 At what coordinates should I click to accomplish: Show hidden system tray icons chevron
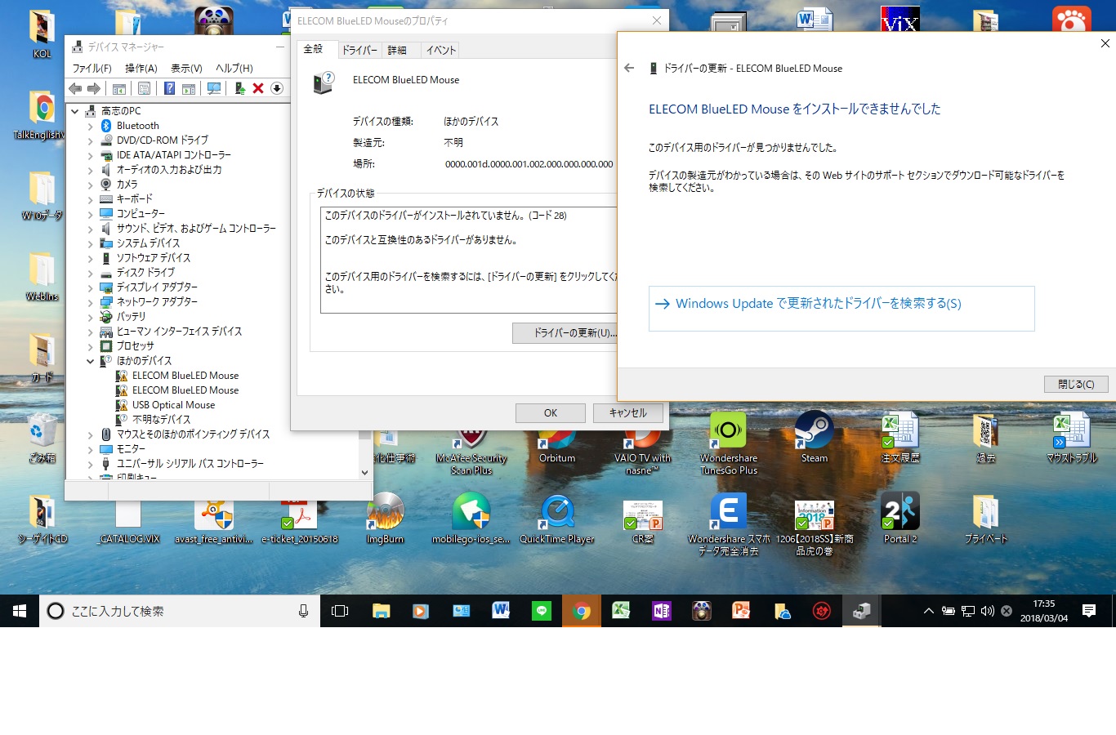pos(928,611)
